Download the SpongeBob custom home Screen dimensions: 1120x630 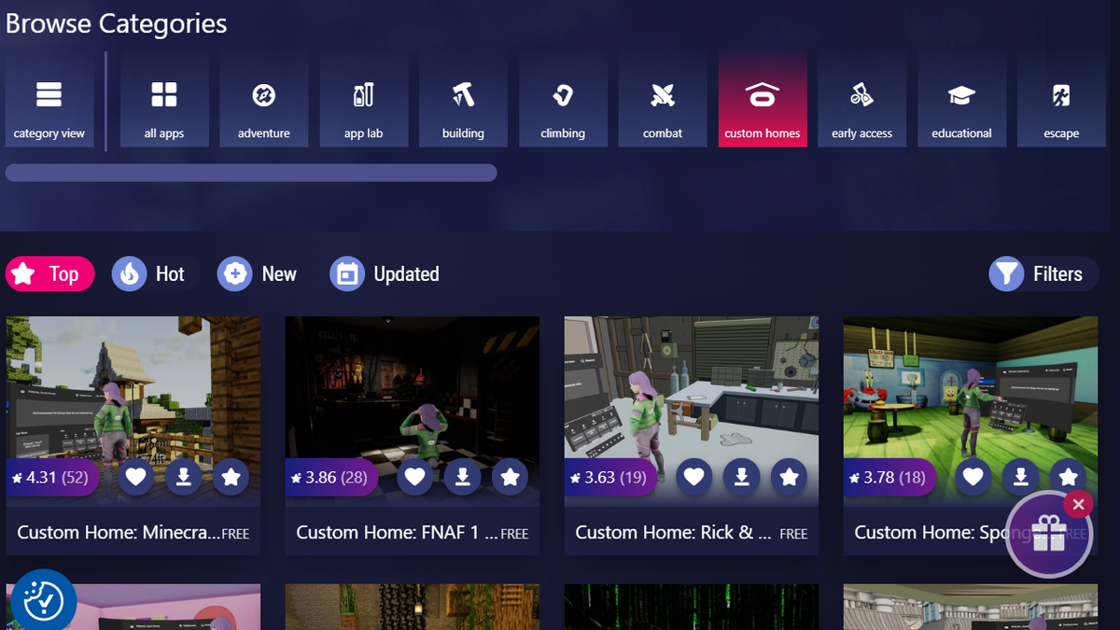coord(1020,477)
